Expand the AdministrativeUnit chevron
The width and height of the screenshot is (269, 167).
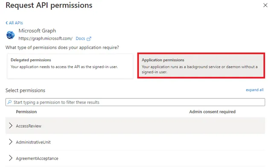pos(11,142)
